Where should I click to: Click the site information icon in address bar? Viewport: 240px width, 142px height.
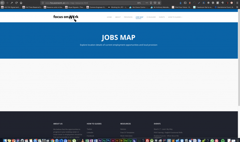pyautogui.click(x=43, y=3)
